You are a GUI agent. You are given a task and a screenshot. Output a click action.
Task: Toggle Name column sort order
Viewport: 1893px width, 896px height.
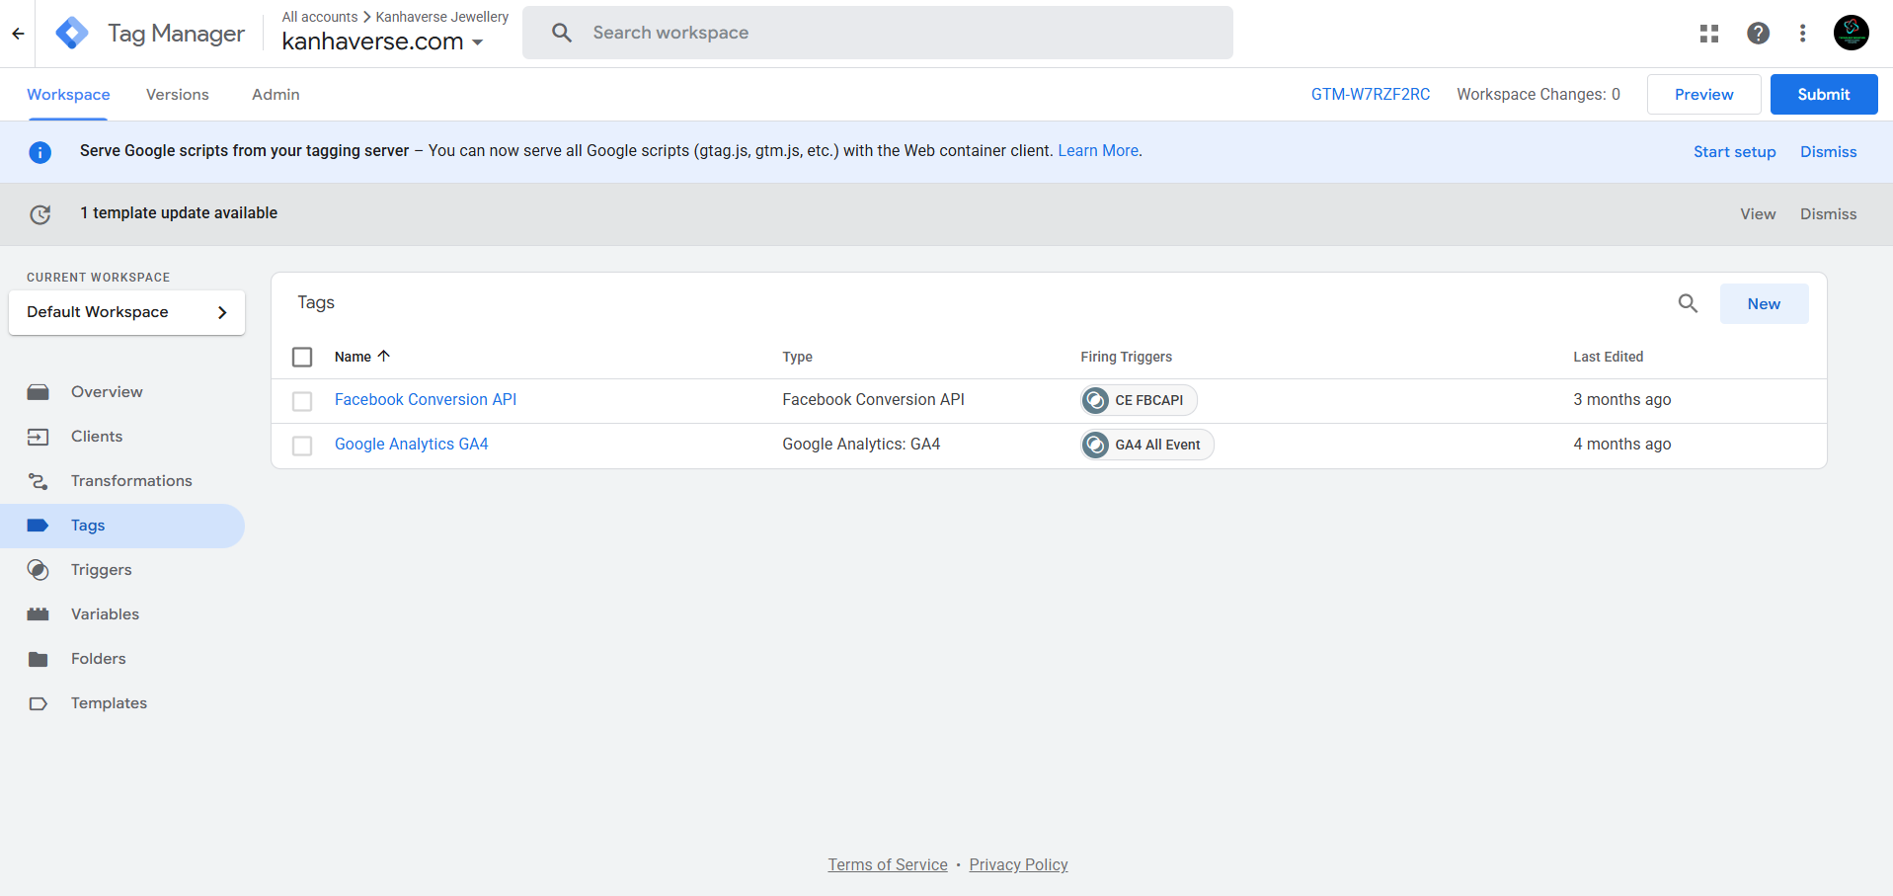click(x=383, y=356)
